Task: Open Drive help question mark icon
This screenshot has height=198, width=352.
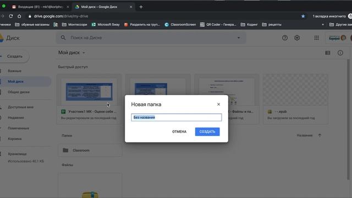Action: click(285, 38)
